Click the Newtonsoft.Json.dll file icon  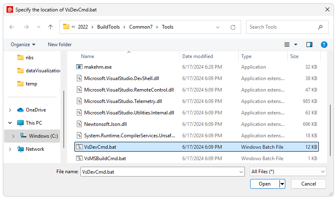pos(79,124)
